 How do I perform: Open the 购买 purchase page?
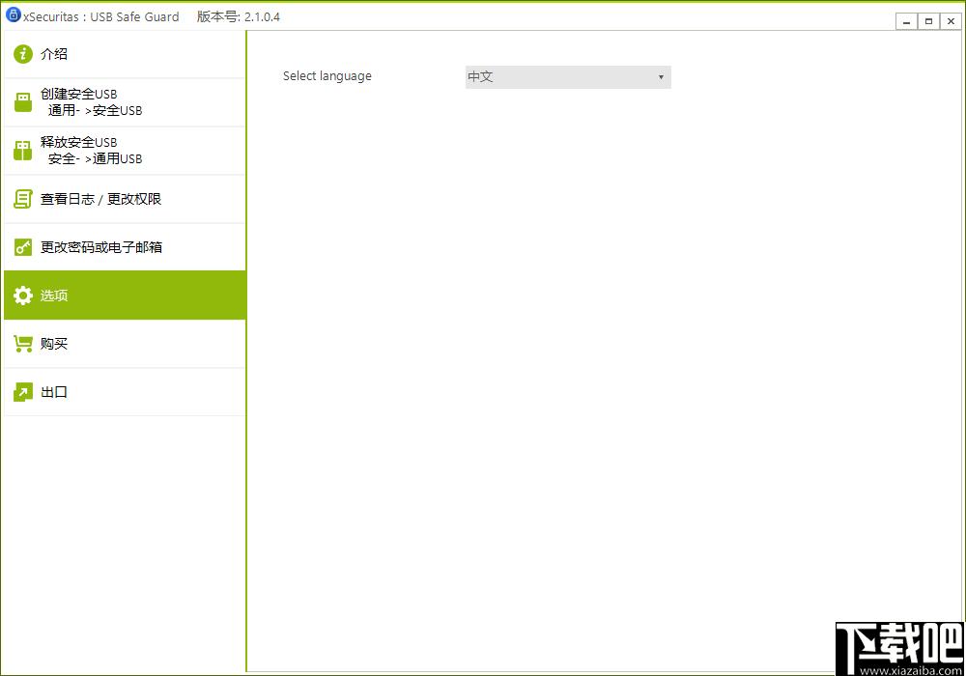125,344
